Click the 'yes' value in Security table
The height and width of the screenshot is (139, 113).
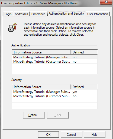click(75, 92)
